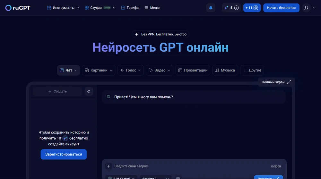Open the Музыка tab
321x179 pixels.
point(225,70)
